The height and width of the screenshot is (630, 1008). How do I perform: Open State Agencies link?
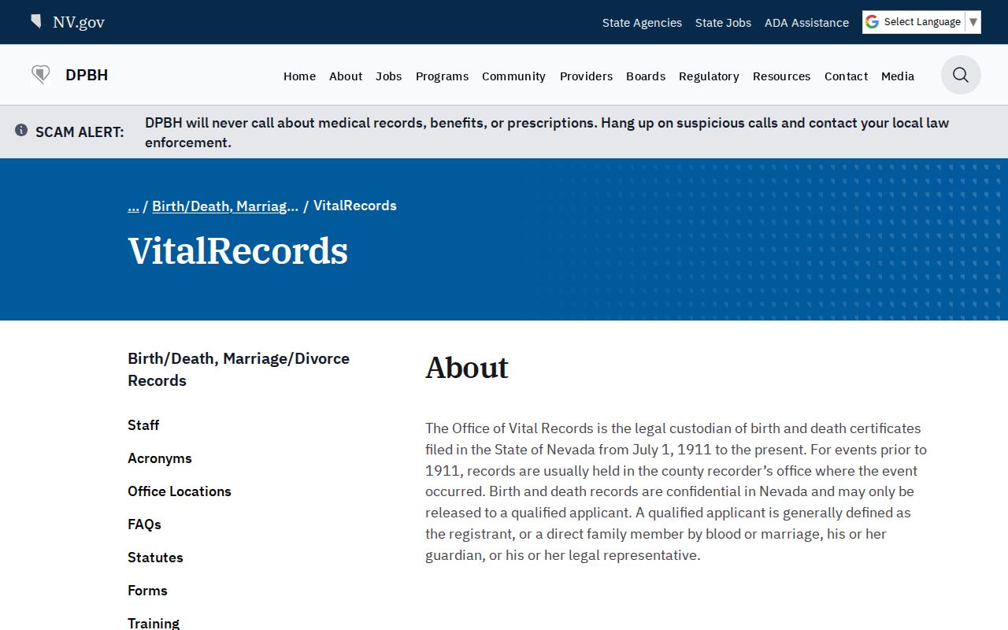click(642, 23)
